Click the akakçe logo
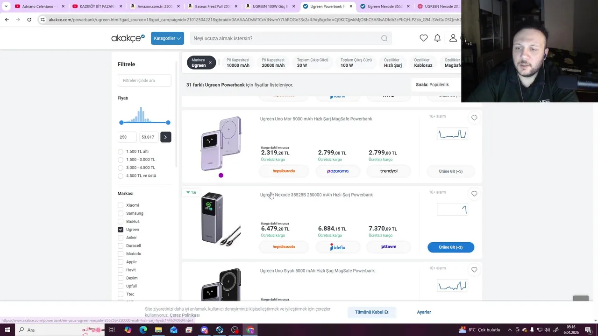Viewport: 598px width, 336px height. [x=128, y=38]
